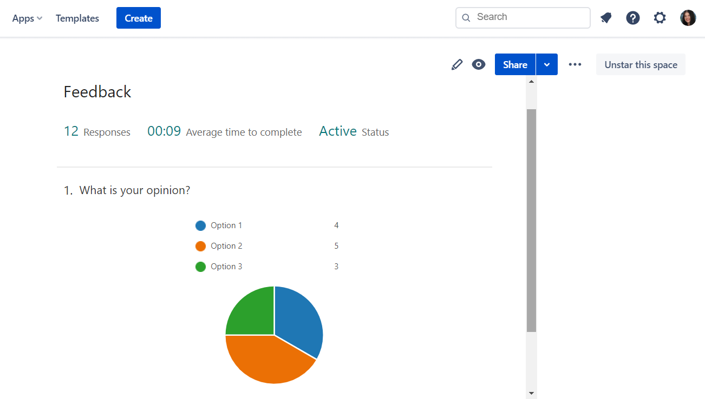Open the help question mark icon
Screen dimensions: 705x399
click(632, 18)
